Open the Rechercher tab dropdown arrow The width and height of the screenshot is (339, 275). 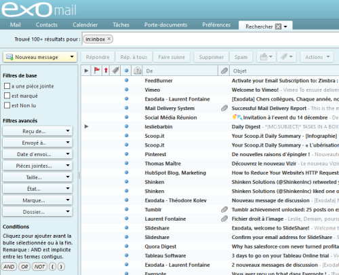tap(285, 26)
